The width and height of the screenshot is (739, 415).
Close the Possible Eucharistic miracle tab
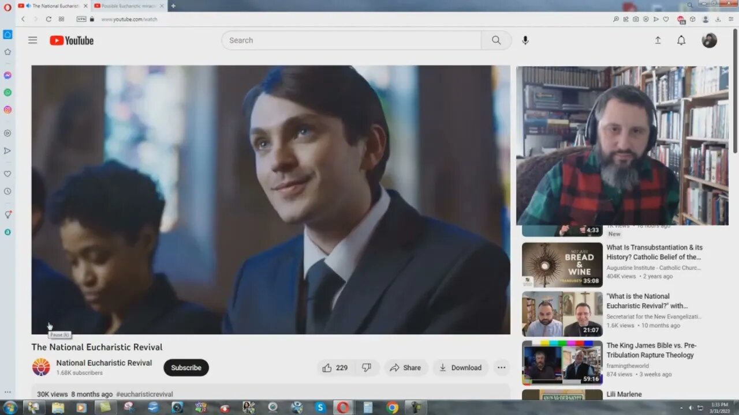(161, 6)
